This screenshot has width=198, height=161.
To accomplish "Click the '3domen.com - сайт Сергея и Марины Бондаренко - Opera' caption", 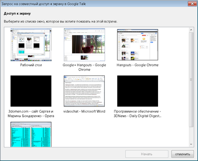I will 31,114.
